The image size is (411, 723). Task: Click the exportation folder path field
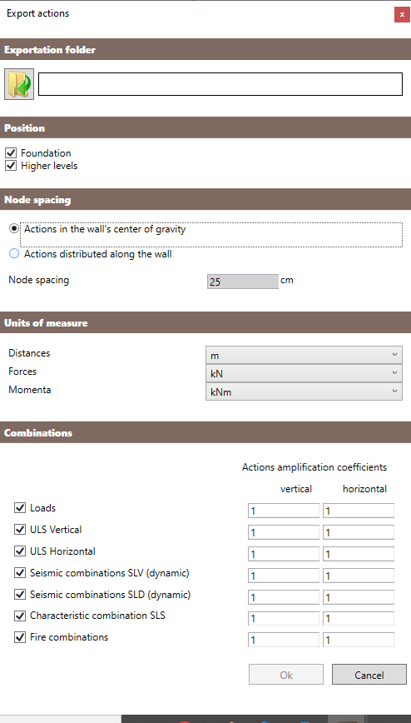point(220,84)
